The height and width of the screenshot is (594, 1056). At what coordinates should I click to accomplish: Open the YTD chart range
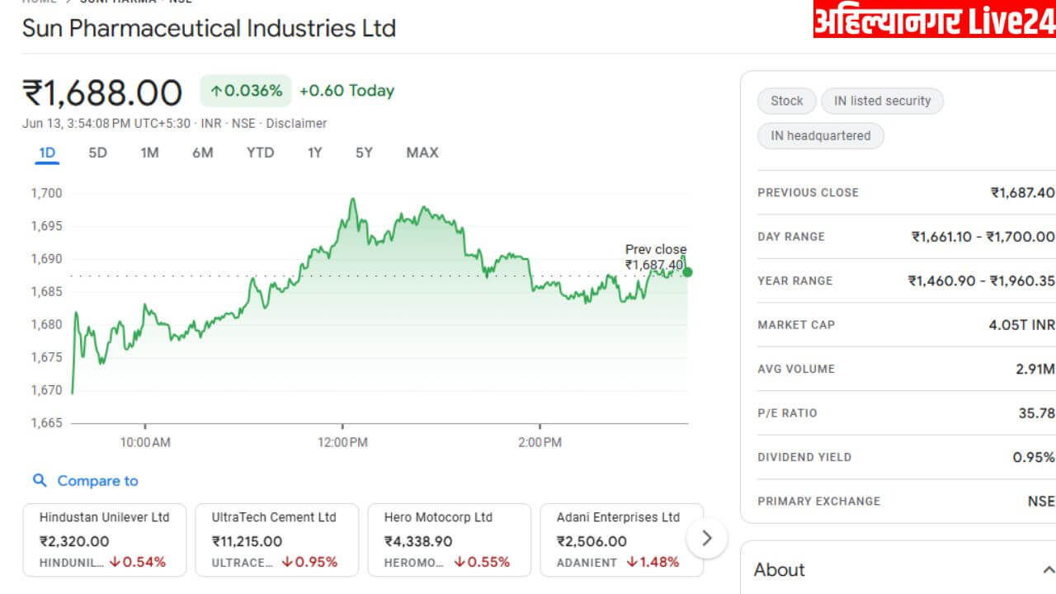point(260,153)
